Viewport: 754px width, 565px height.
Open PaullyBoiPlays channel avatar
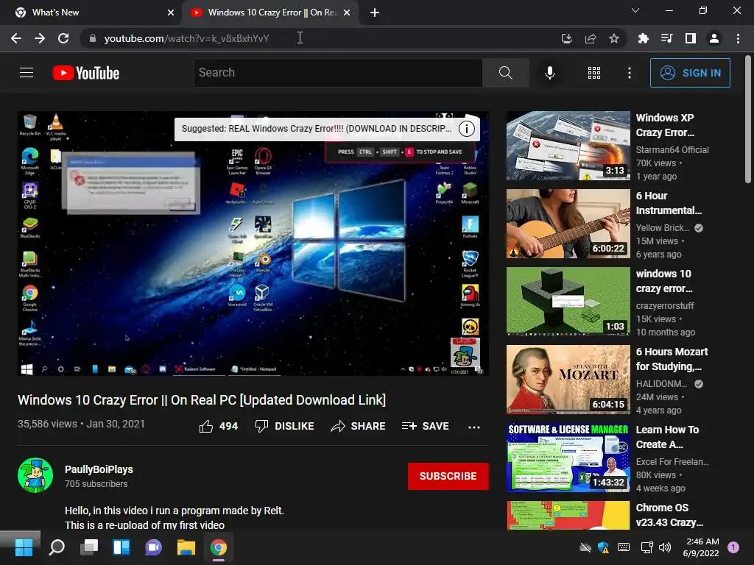pyautogui.click(x=35, y=476)
